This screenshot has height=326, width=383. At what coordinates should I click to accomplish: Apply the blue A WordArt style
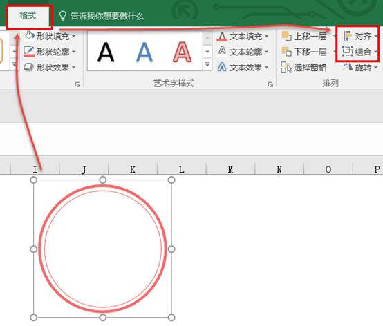pos(144,52)
